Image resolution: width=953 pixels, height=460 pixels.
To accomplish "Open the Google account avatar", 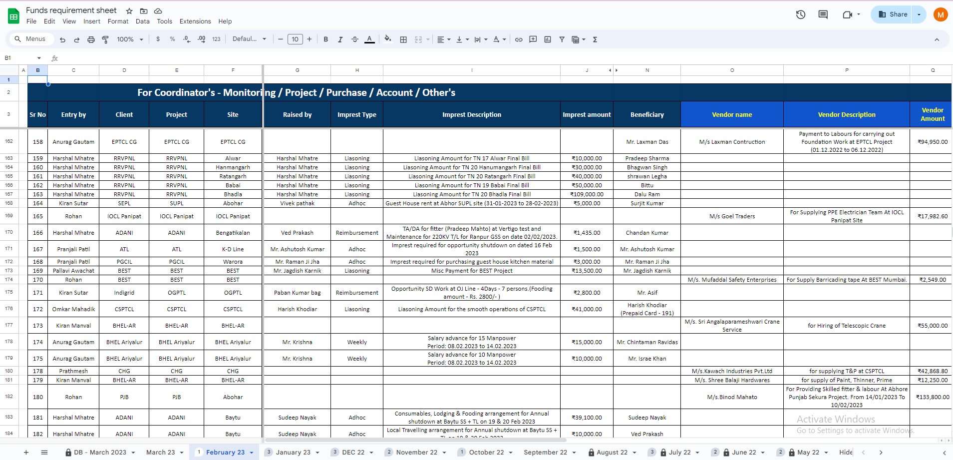I will pos(941,15).
